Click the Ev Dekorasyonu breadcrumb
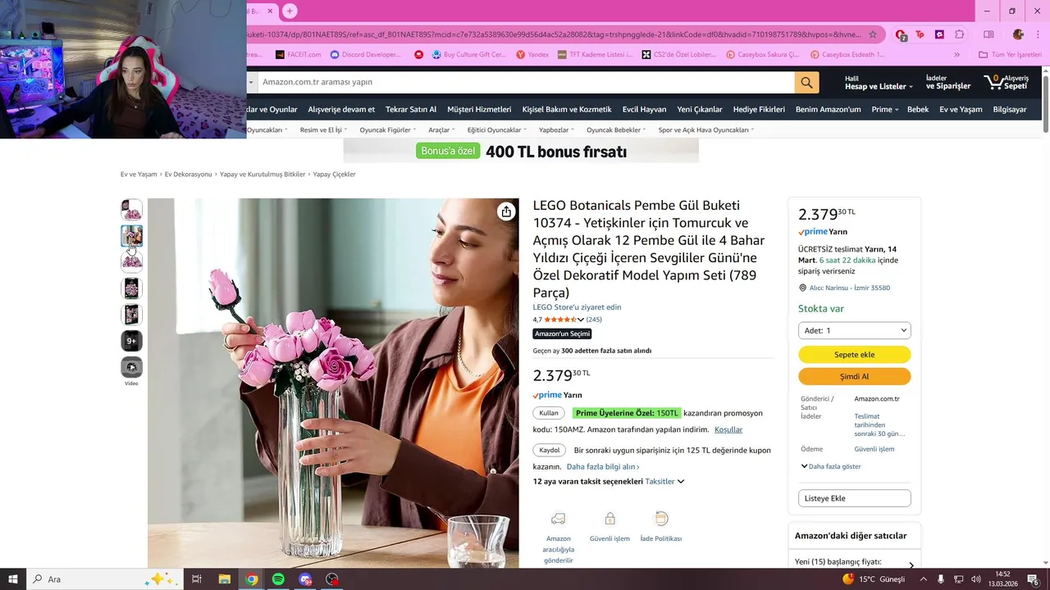The height and width of the screenshot is (590, 1050). tap(188, 175)
